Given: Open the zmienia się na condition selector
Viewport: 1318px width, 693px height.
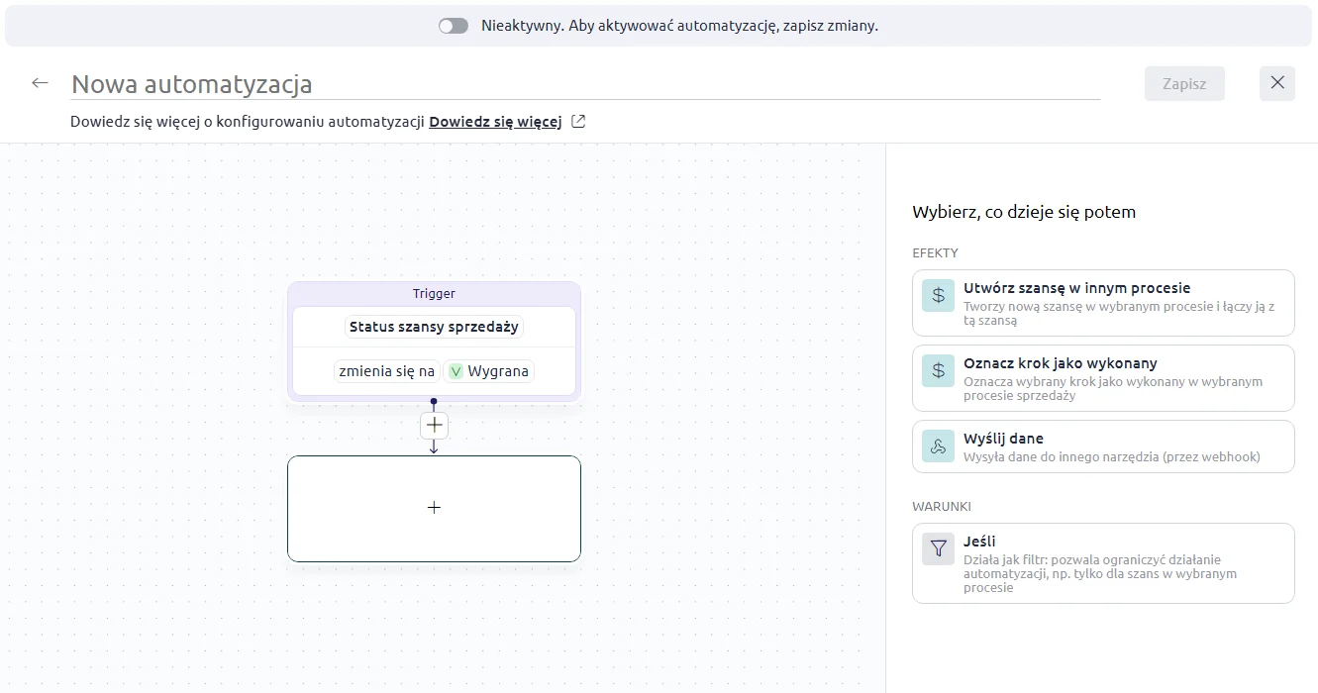Looking at the screenshot, I should coord(386,371).
